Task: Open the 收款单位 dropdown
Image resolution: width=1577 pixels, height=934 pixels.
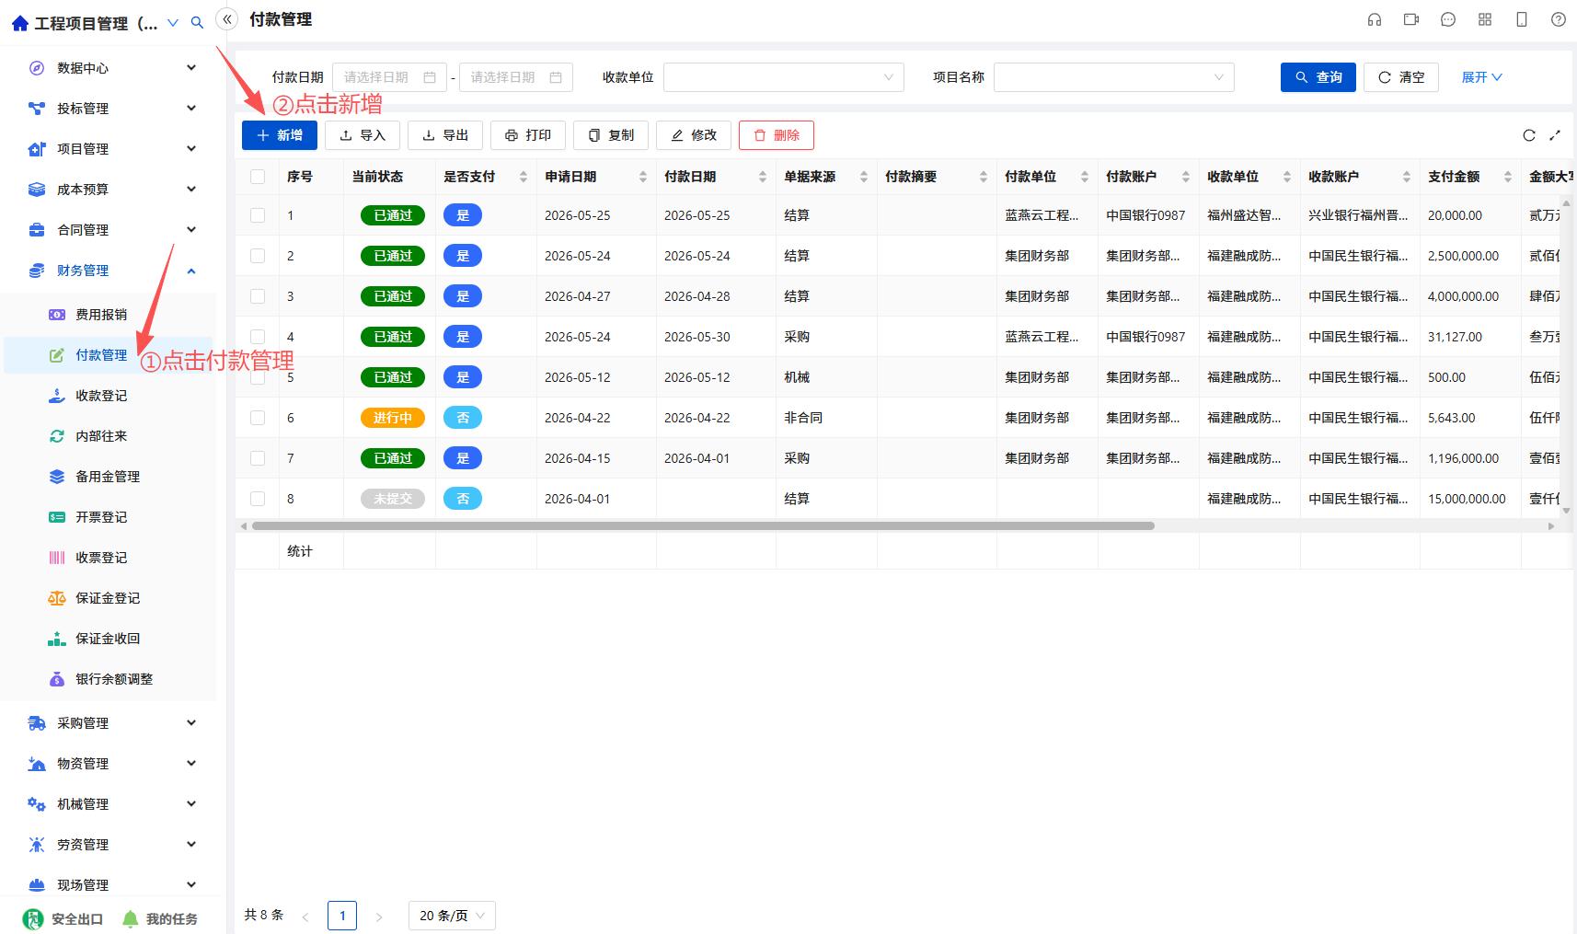Action: click(784, 77)
